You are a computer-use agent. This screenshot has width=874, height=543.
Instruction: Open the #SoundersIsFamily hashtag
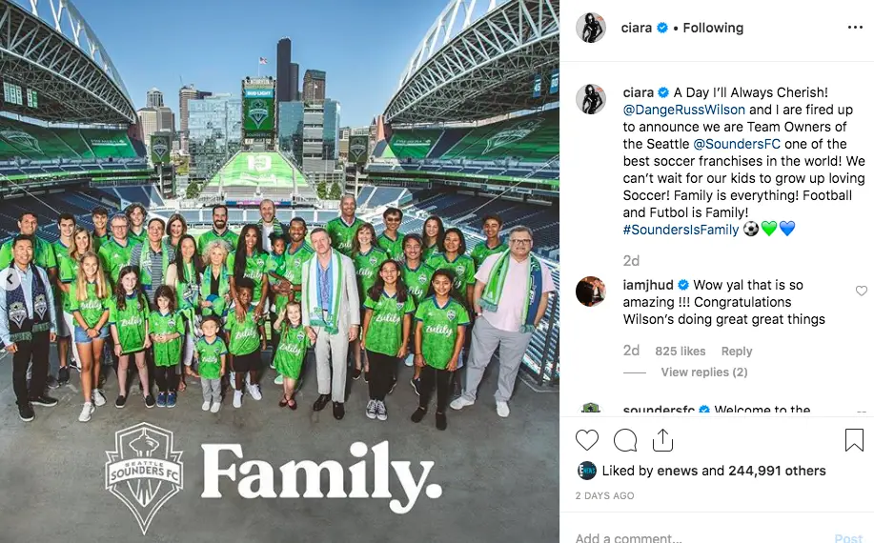tap(681, 230)
